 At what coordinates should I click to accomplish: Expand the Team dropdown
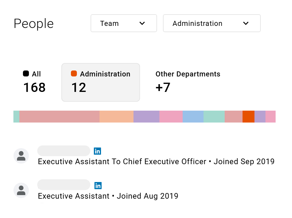click(123, 23)
